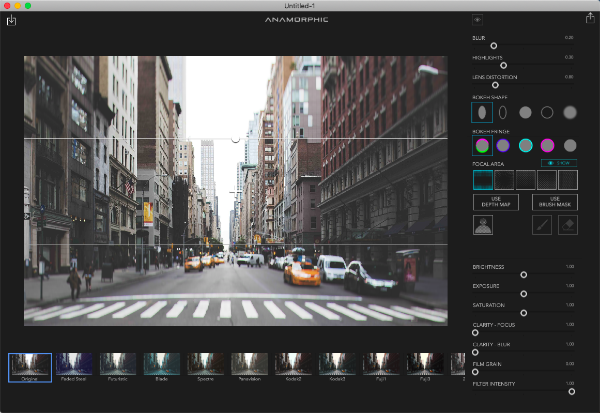Click the Lens Distortion value 0.80

pos(569,77)
